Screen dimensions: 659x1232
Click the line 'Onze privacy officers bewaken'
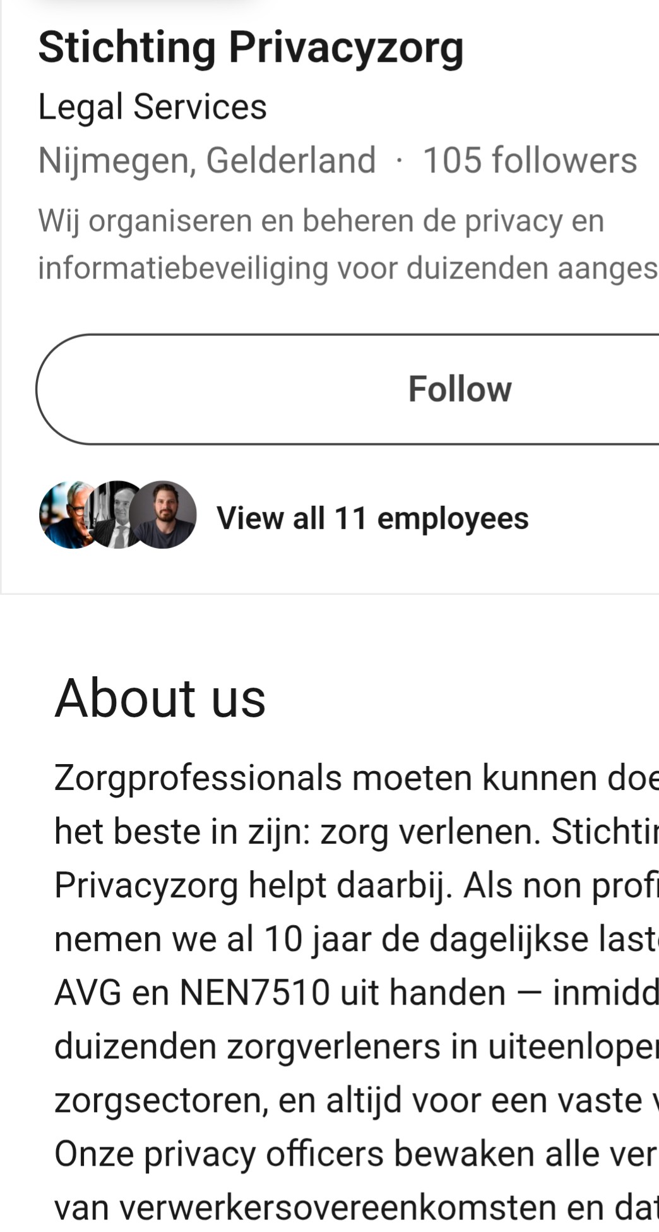[x=357, y=1154]
